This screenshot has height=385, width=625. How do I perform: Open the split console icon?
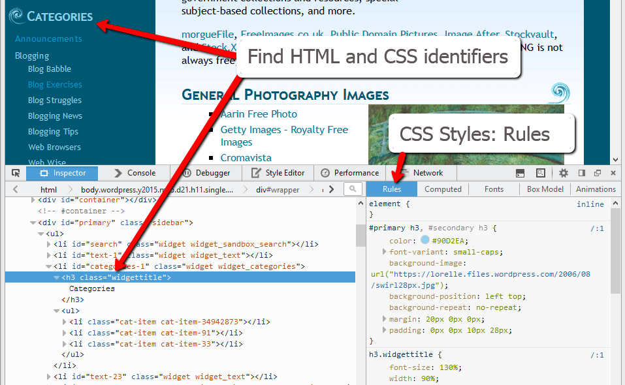(520, 173)
